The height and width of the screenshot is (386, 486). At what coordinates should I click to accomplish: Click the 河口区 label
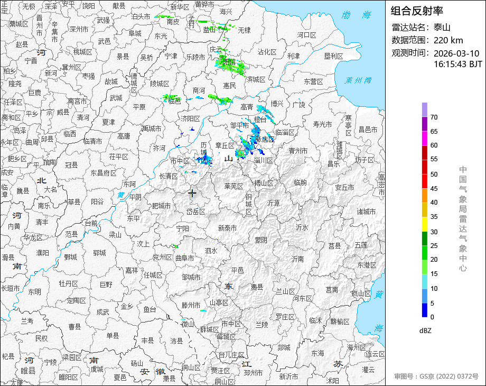click(306, 35)
